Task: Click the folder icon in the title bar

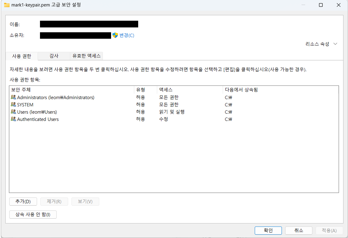Action: [x=7, y=5]
